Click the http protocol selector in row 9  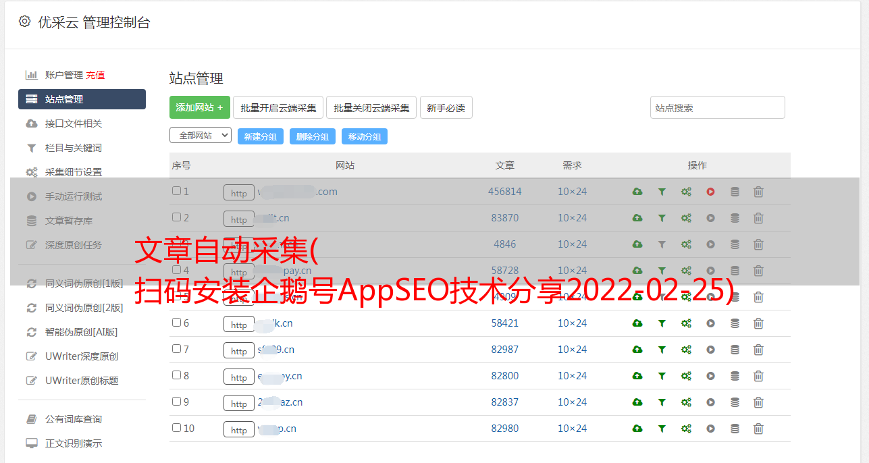pos(239,404)
